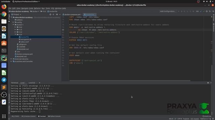Switch to the Local (2) terminal tab
The width and height of the screenshot is (215, 120).
[x=32, y=83]
